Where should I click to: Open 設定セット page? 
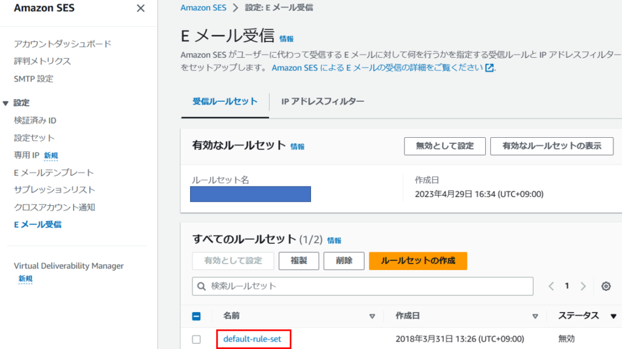click(x=34, y=138)
